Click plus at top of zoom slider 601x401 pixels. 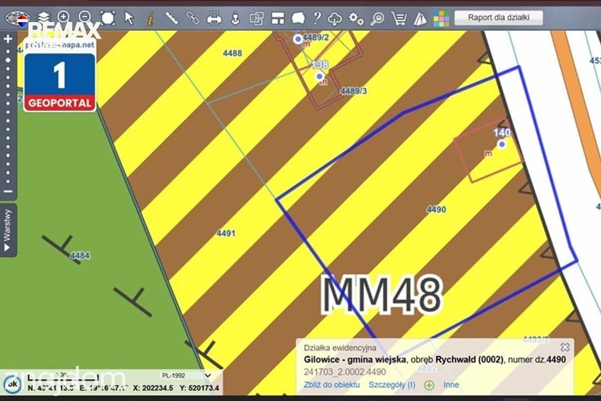click(x=8, y=39)
